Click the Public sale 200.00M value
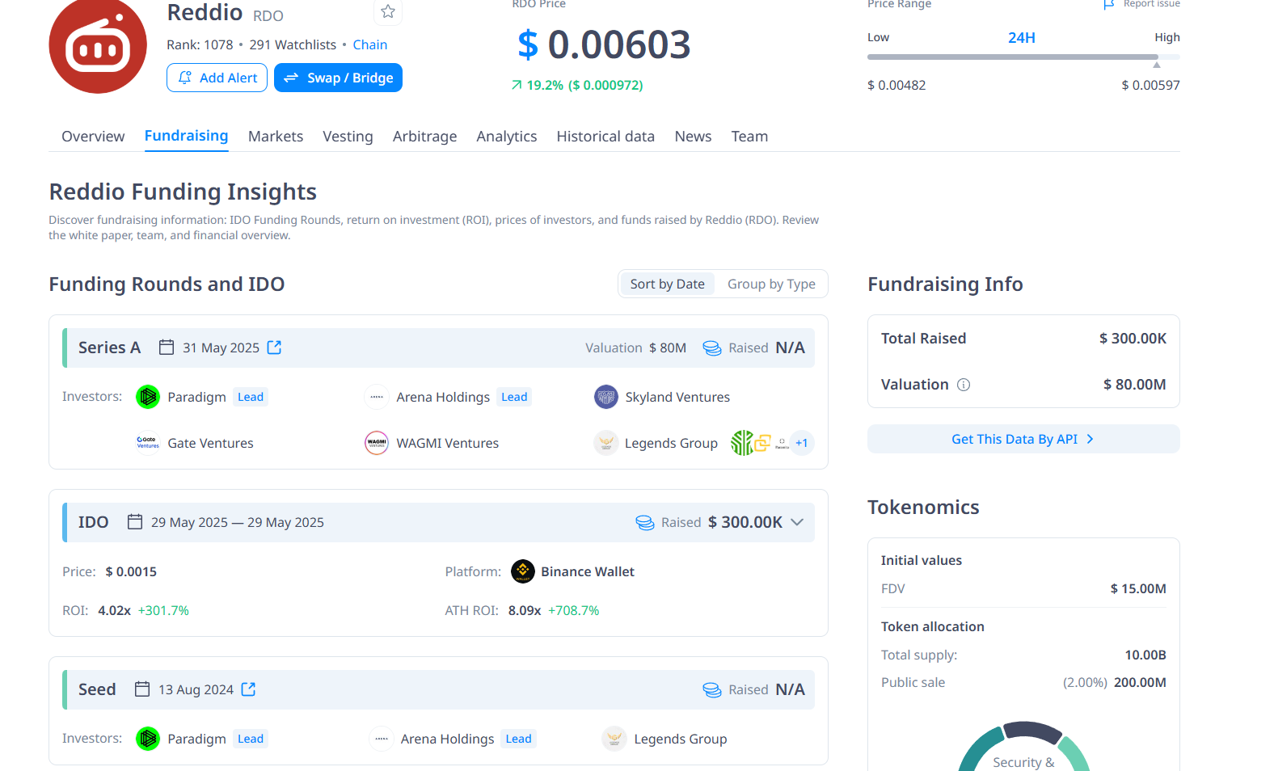Screen dimensions: 1274x771 click(1140, 682)
